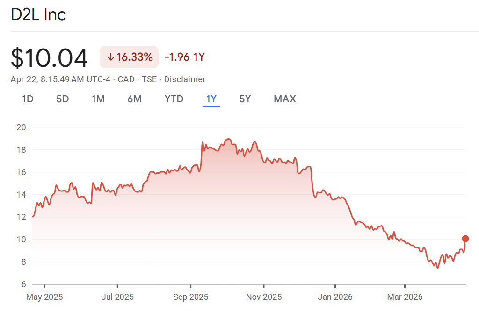
Task: Click the down arrow icon in percentage badge
Action: click(110, 57)
